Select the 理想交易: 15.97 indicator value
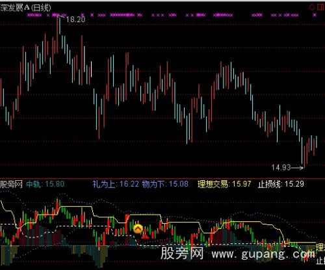325x270 pixels. (224, 184)
